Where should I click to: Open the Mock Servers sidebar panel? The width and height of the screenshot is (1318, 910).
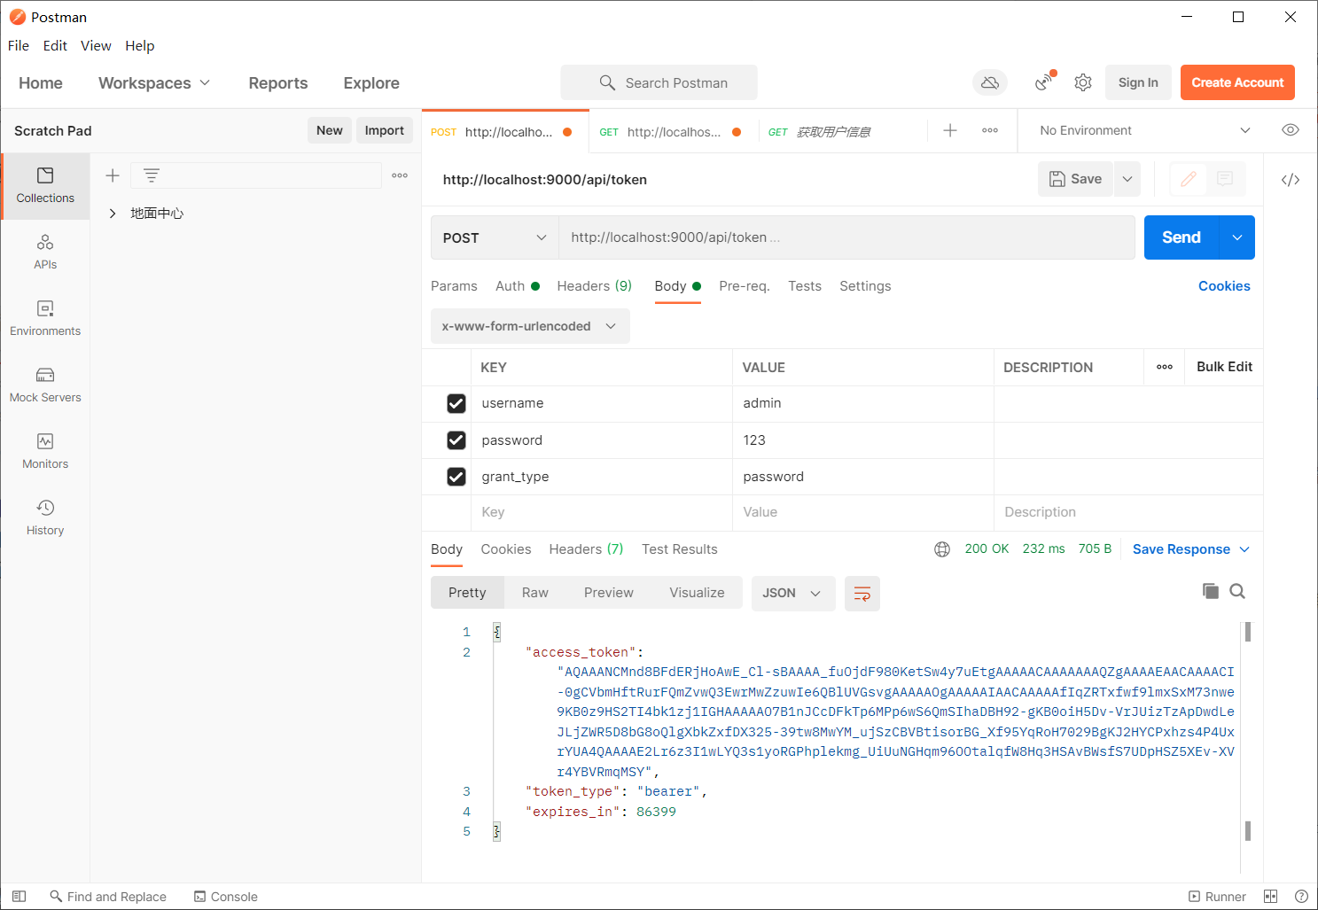(x=45, y=385)
